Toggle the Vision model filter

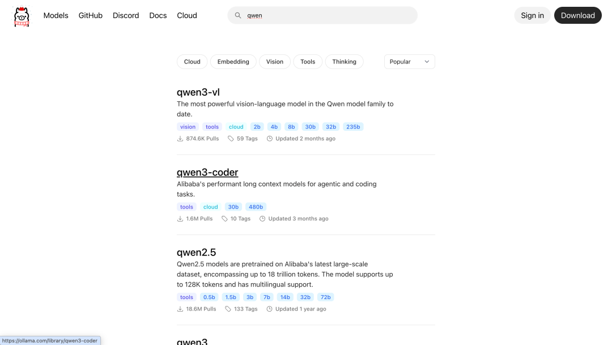[x=274, y=61]
